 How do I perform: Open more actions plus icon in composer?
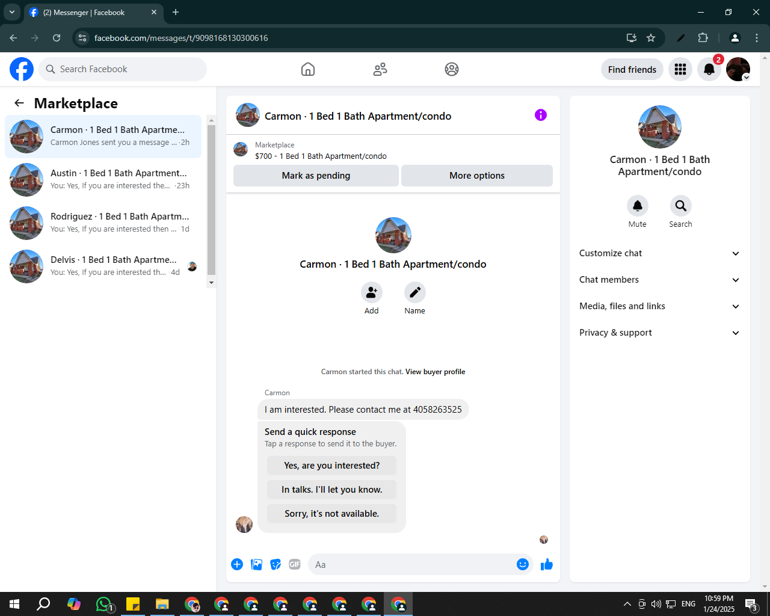237,564
